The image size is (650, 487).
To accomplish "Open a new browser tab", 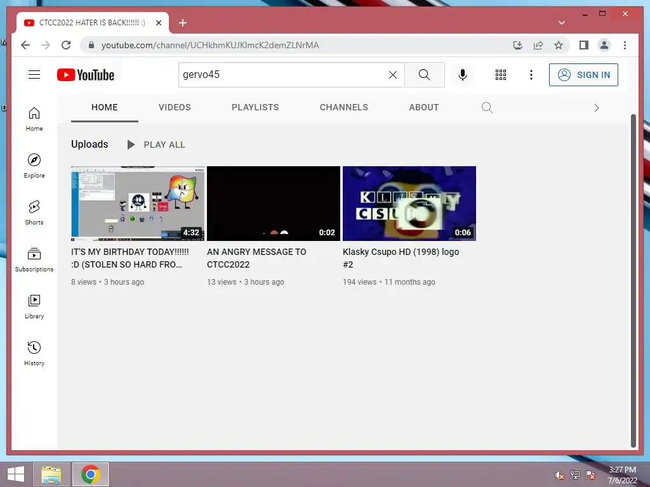I will coord(182,23).
